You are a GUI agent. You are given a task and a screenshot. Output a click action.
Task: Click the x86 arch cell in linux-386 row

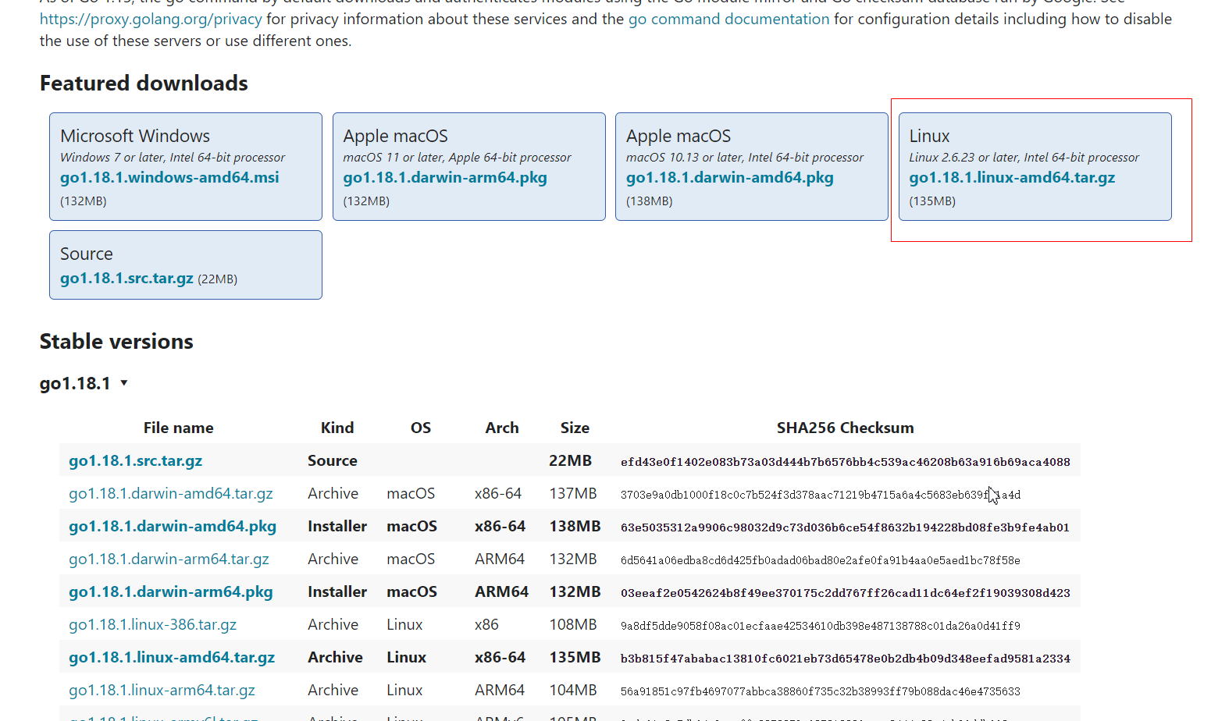pyautogui.click(x=486, y=624)
